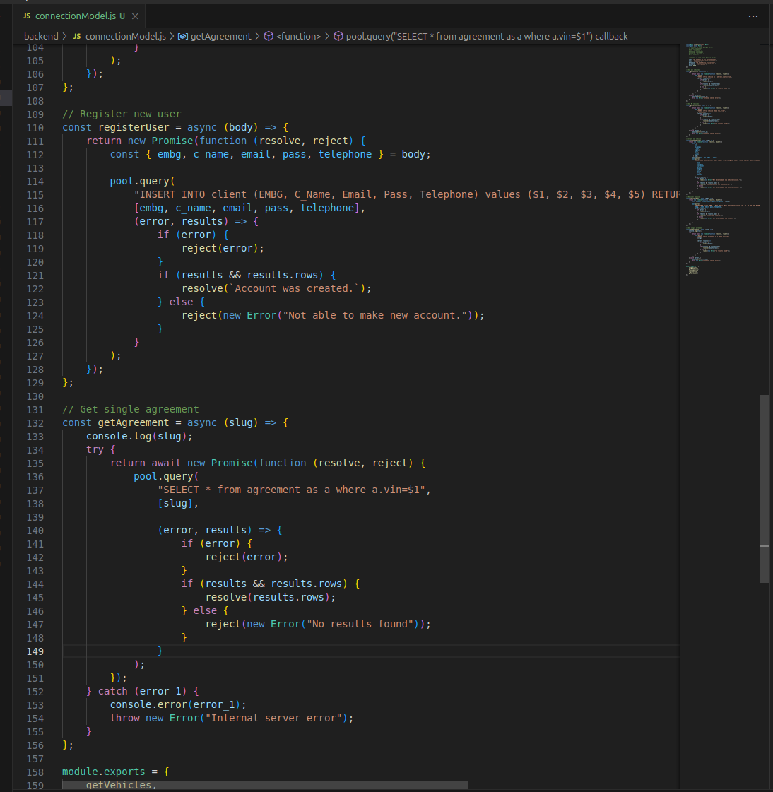Click the JS icon in the breadcrumb bar

click(77, 36)
